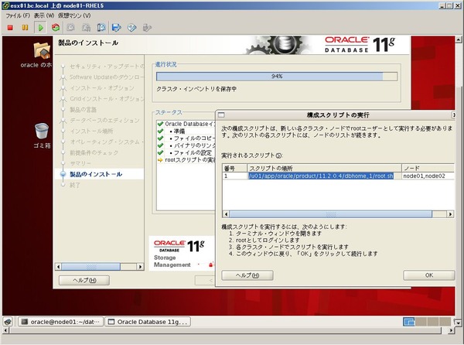Click the ヘルプ(H) button in the script dialog
The width and height of the screenshot is (464, 345).
click(247, 275)
